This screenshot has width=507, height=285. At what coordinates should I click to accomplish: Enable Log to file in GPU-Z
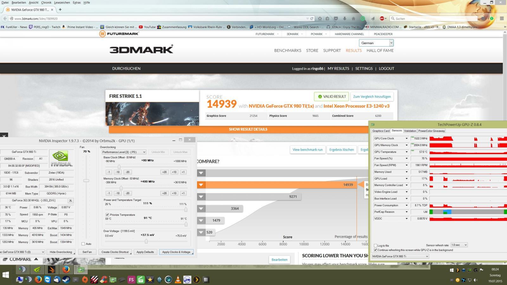pos(375,246)
